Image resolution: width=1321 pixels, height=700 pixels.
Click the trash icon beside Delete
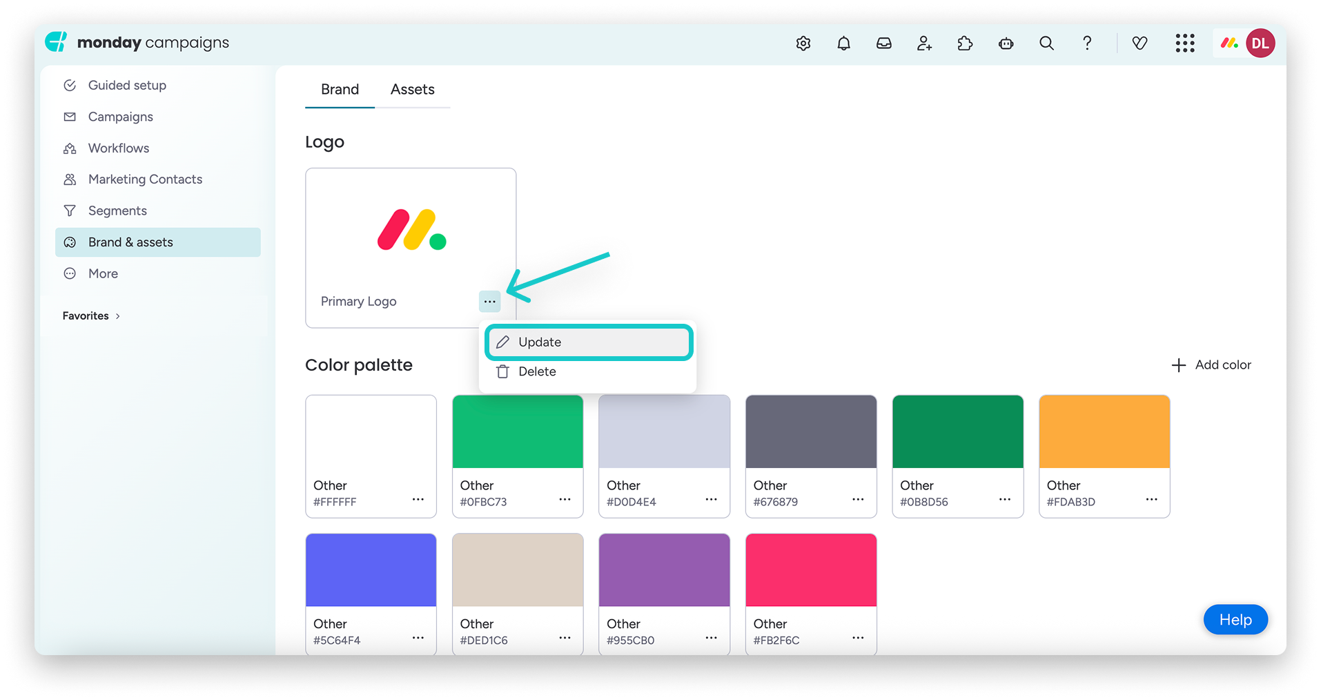(x=502, y=371)
